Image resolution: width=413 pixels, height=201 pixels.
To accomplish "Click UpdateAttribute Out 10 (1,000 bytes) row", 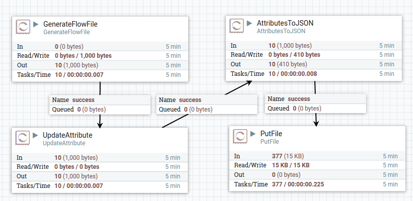I will tap(100, 176).
